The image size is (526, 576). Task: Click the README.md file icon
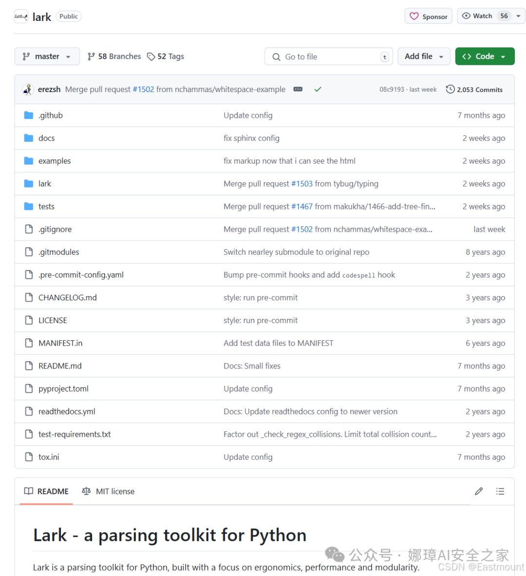tap(29, 366)
